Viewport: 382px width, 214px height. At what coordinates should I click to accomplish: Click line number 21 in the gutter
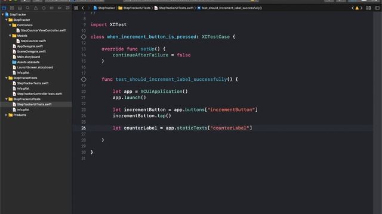[84, 97]
